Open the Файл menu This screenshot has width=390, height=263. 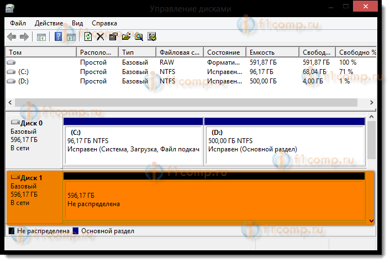tap(18, 24)
